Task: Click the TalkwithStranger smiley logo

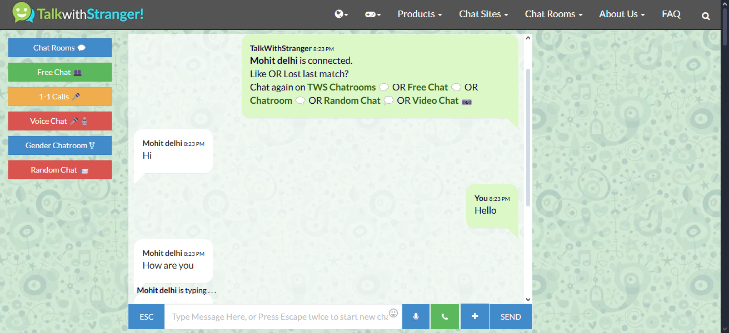Action: point(23,14)
